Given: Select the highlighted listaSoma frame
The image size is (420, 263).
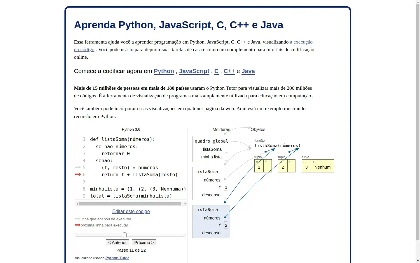Looking at the screenshot, I should (211, 222).
